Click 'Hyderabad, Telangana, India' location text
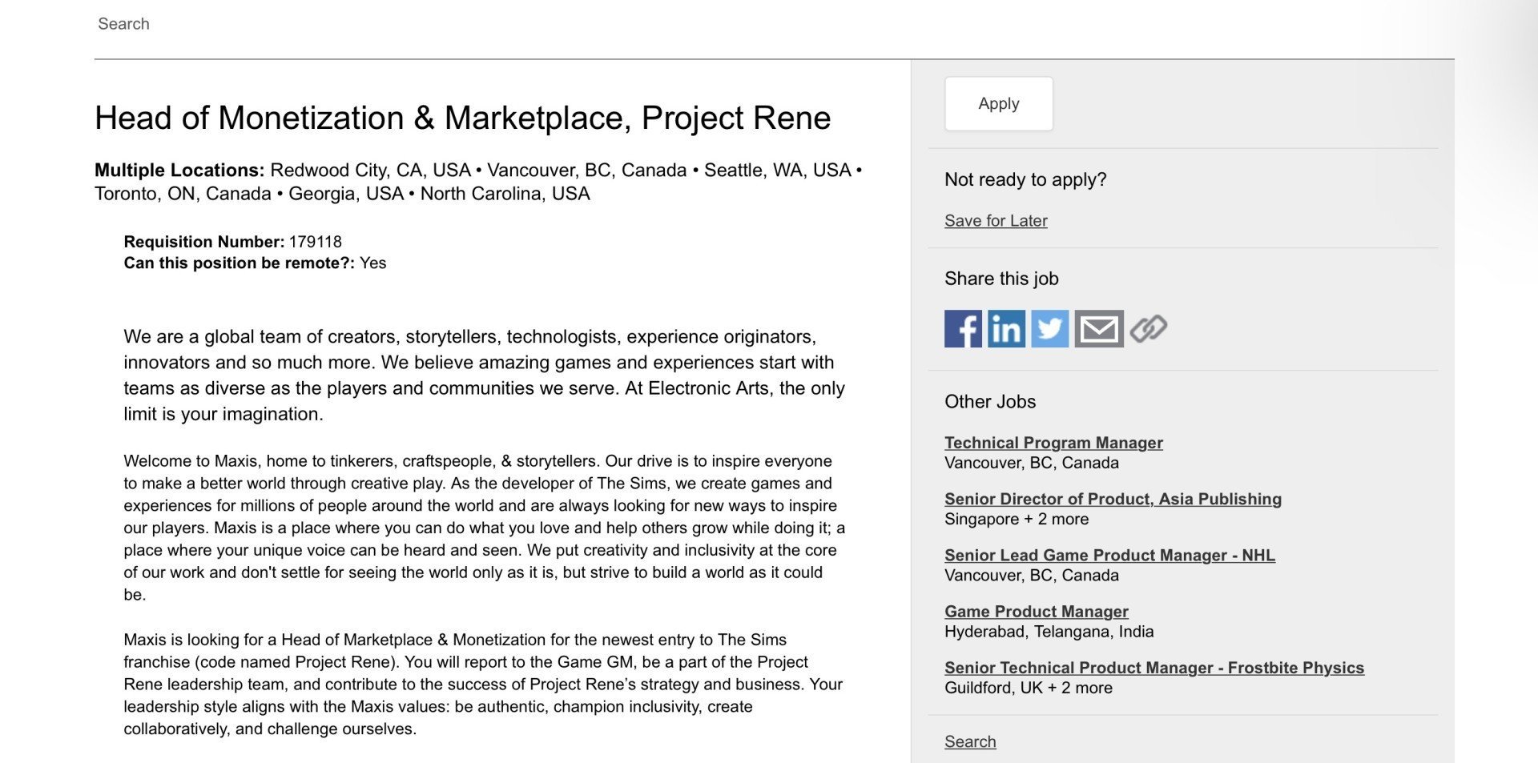 point(1049,632)
